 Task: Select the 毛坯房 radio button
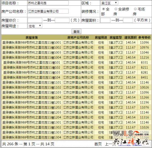pyautogui.click(x=135, y=9)
